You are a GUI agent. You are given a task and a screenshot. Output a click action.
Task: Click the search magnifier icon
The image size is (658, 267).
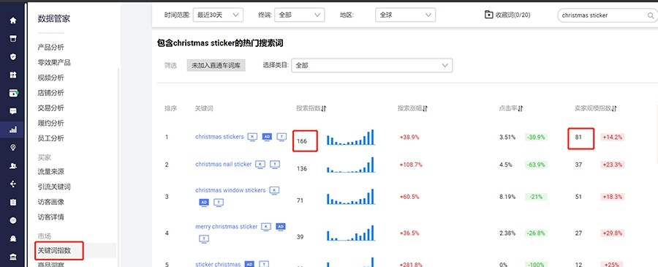coord(651,15)
